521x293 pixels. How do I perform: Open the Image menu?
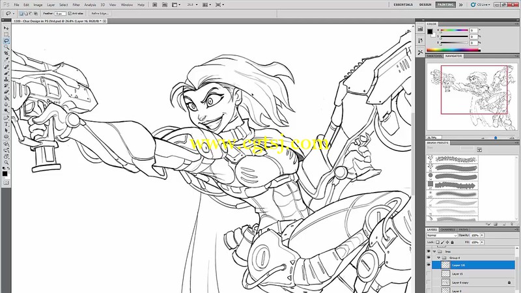[38, 5]
